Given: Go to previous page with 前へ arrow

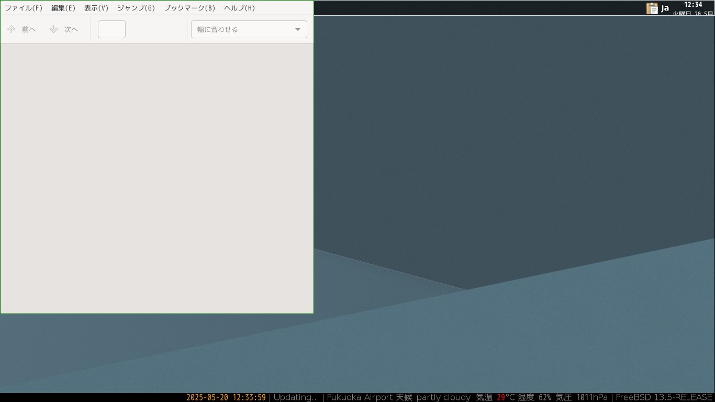Looking at the screenshot, I should click(x=21, y=29).
